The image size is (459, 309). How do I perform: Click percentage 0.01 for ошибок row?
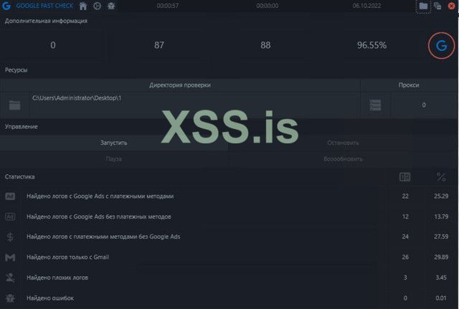click(441, 298)
